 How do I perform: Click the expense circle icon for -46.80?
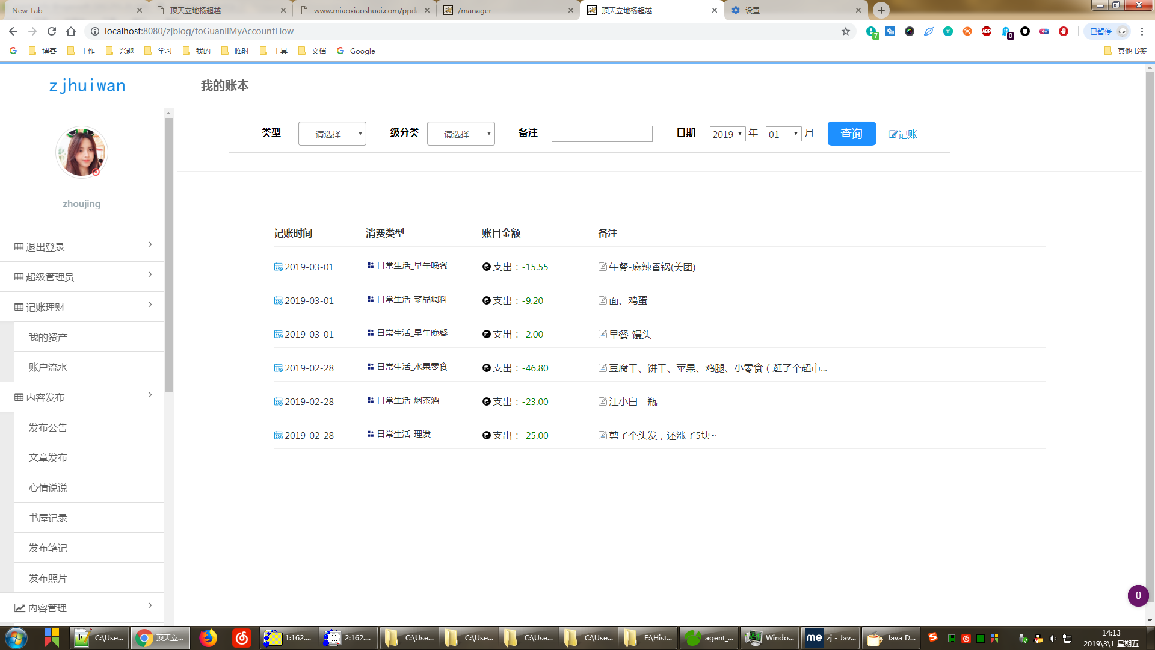(x=487, y=368)
